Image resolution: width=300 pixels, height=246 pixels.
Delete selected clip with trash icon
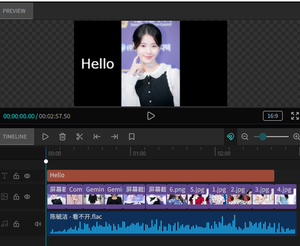point(62,137)
